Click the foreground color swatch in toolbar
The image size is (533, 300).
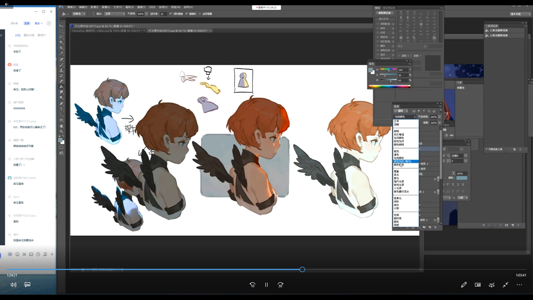coord(60,140)
